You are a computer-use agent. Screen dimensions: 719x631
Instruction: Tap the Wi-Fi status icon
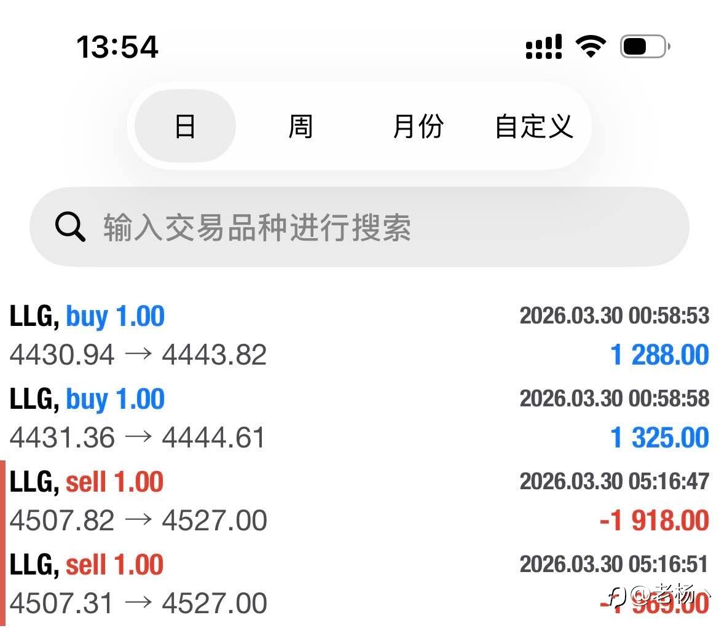click(x=590, y=46)
